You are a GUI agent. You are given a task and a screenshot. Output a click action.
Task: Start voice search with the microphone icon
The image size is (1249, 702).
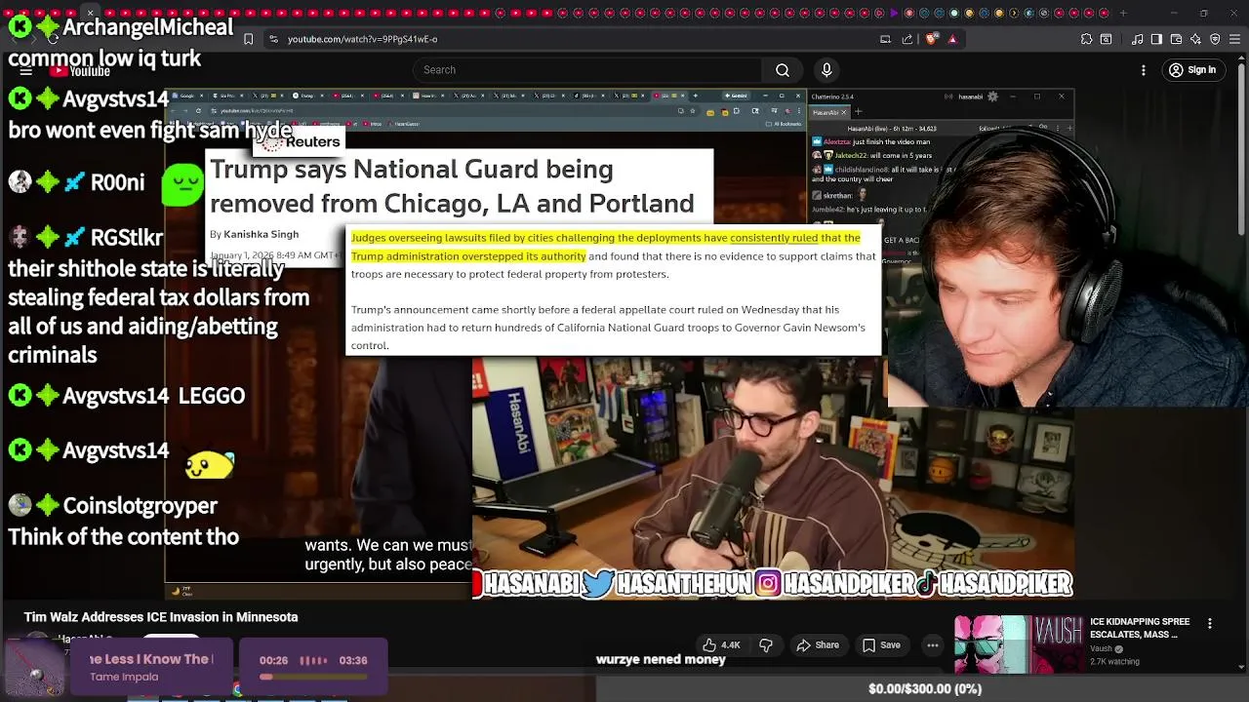pyautogui.click(x=826, y=70)
